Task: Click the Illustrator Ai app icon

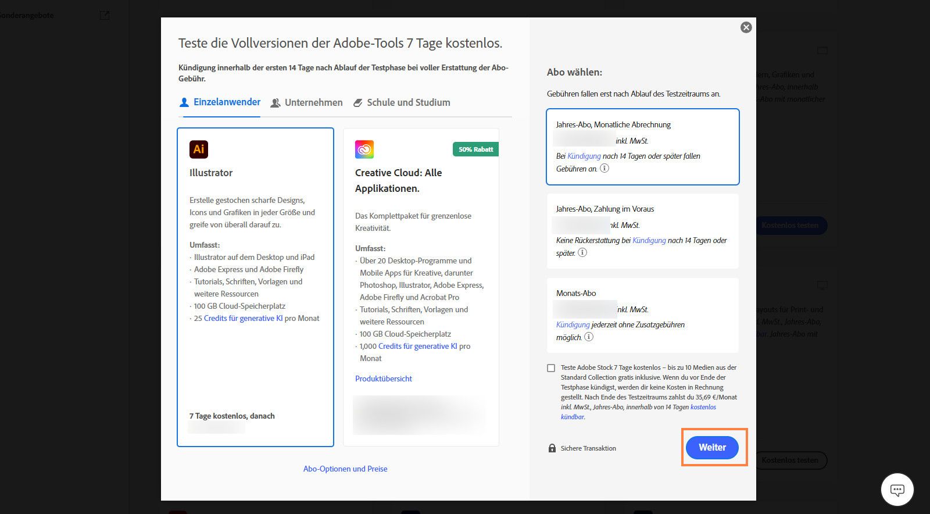Action: 199,149
